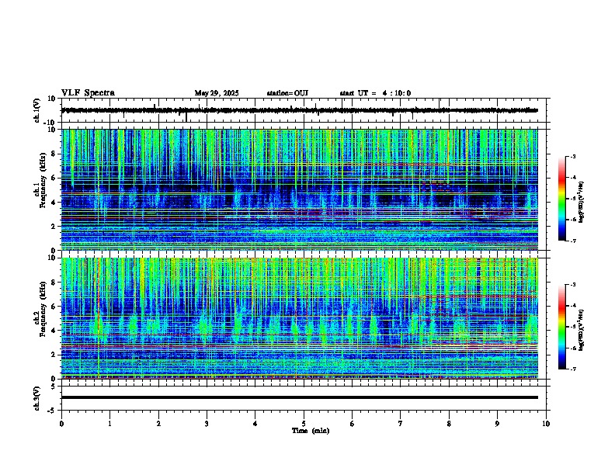Click the ch.1 spectrogram color bar

562,199
